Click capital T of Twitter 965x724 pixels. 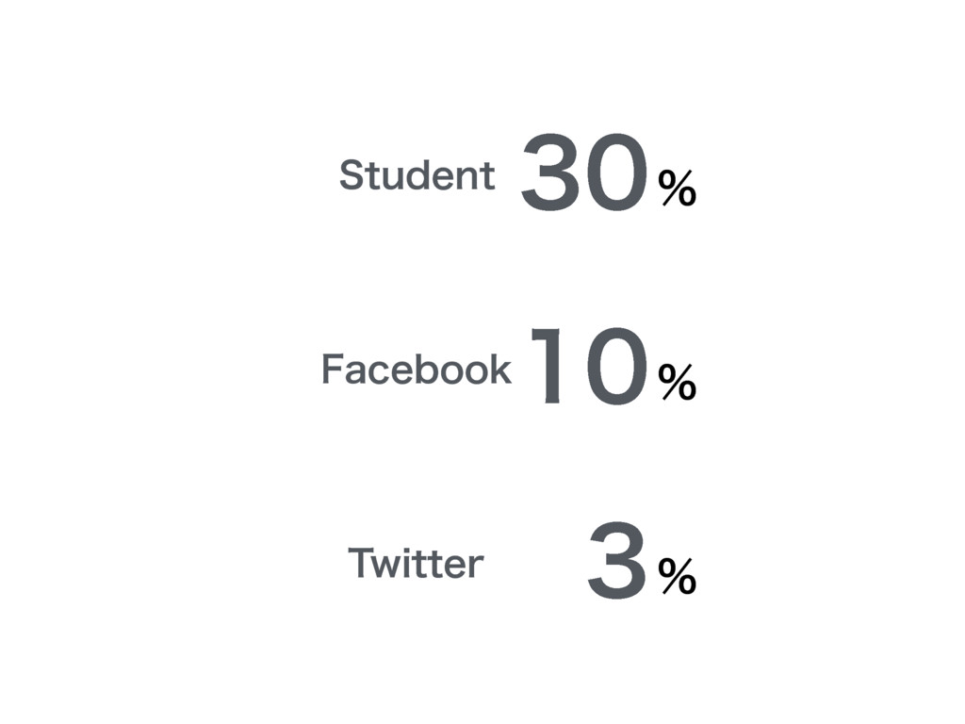tap(363, 562)
